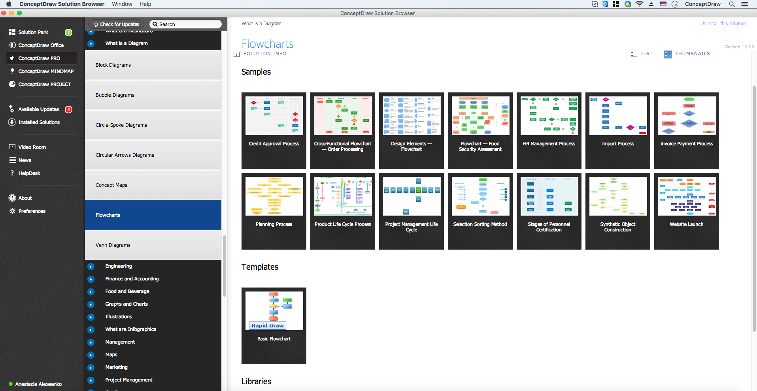Click the Spotlight search icon in menu bar
This screenshot has height=391, width=757.
click(x=732, y=4)
